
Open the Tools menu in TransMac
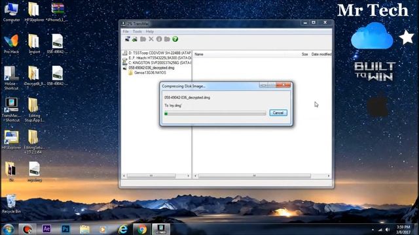(x=137, y=31)
